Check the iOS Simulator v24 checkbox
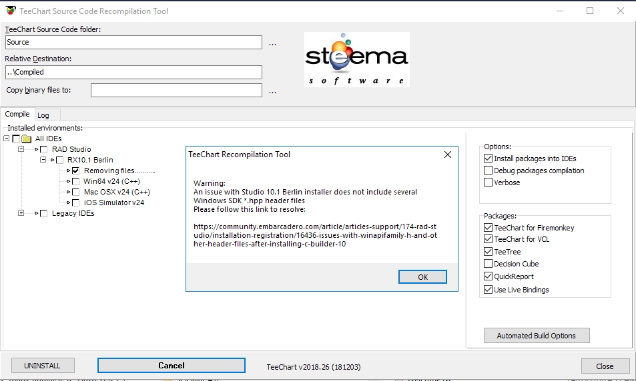 pyautogui.click(x=75, y=202)
